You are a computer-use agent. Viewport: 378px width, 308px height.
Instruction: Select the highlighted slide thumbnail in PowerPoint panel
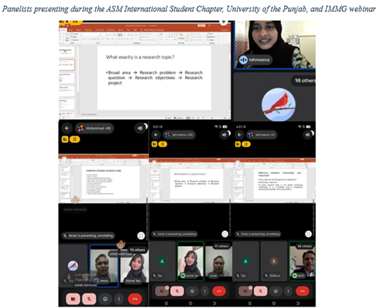click(67, 65)
